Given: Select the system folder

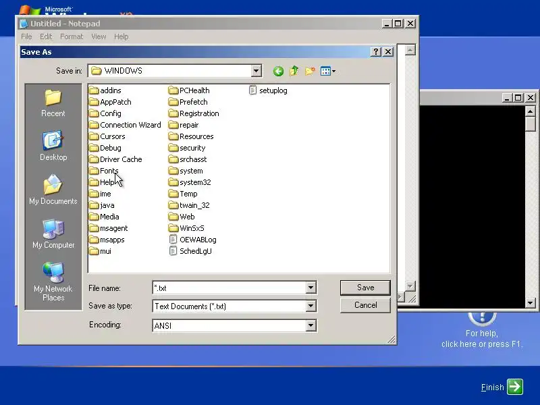Looking at the screenshot, I should click(186, 171).
